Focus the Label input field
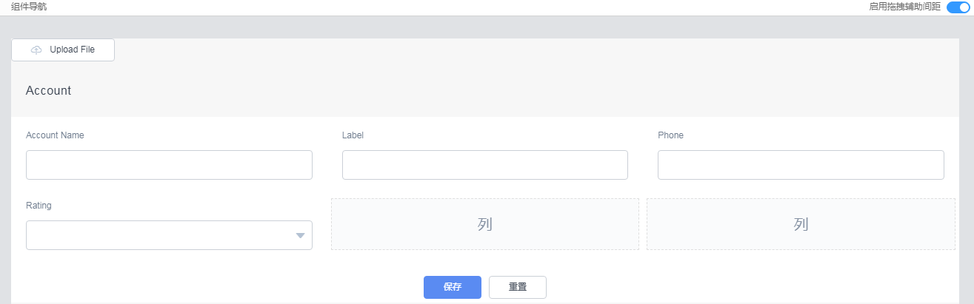The width and height of the screenshot is (974, 304). 485,165
